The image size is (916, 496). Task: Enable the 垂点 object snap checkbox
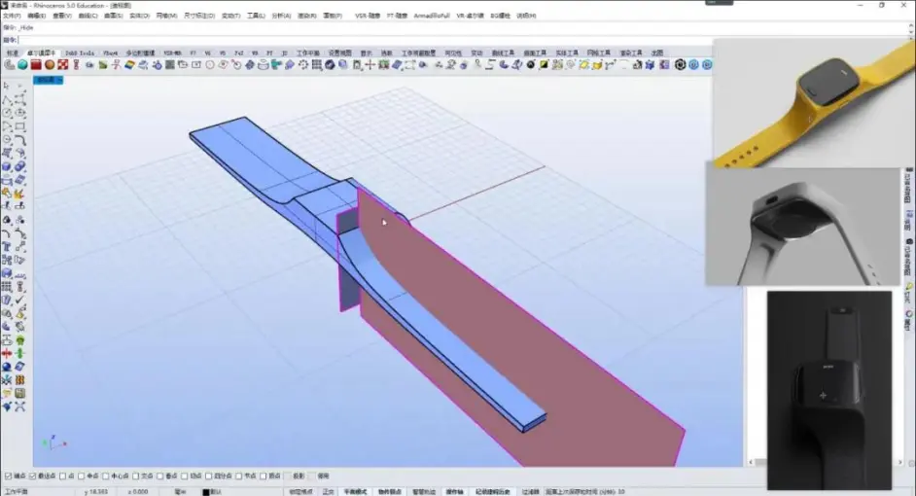click(x=159, y=477)
